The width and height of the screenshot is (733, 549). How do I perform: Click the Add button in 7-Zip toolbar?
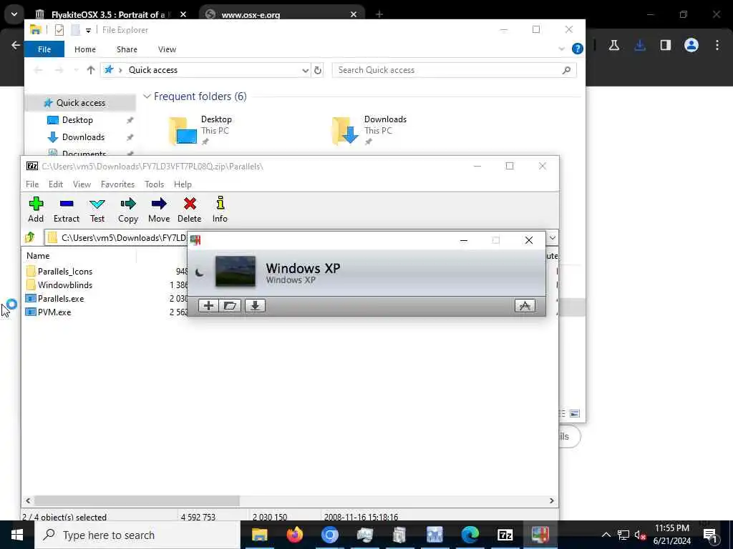point(36,209)
